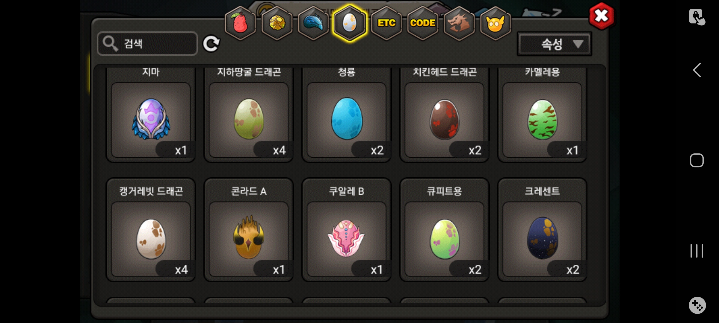
Task: Focus the 검색 search field
Action: 147,44
